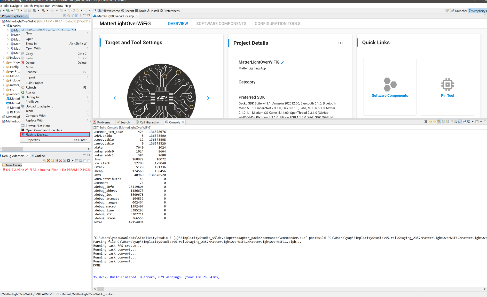Toggle the Scroll Lock icon in console
487x297 pixels.
coord(448,121)
